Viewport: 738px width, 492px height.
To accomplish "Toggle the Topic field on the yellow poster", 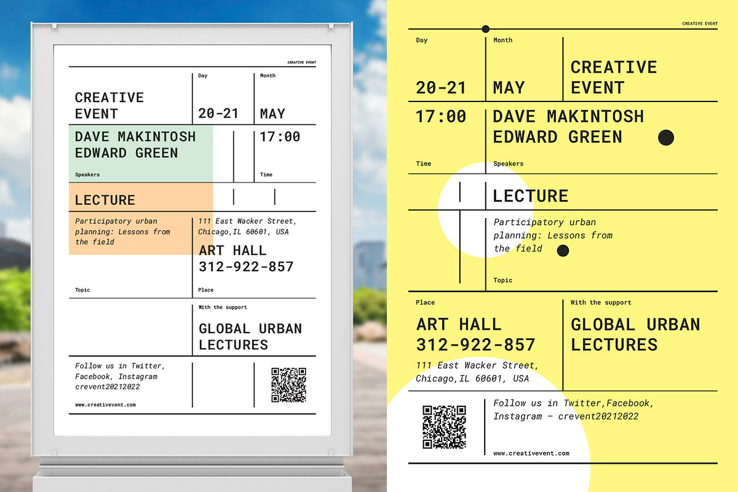I will coord(502,280).
